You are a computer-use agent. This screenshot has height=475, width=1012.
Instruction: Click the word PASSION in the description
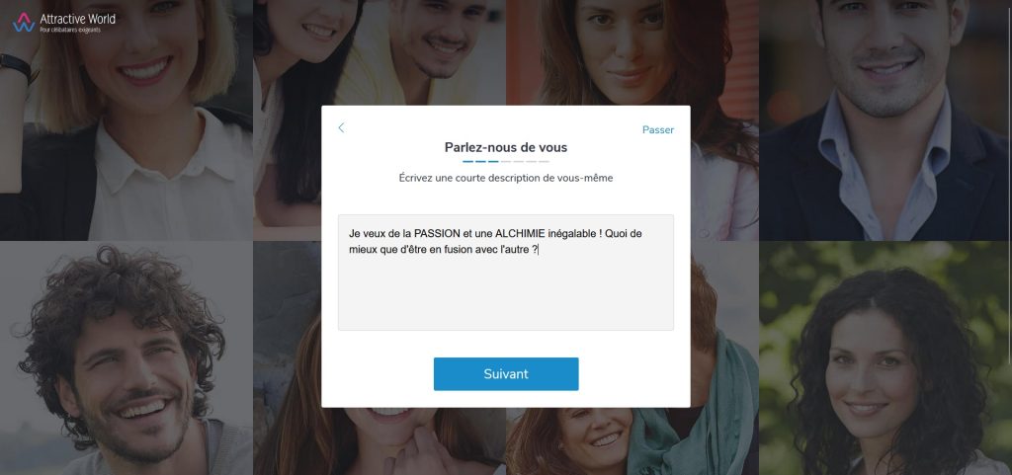(437, 234)
